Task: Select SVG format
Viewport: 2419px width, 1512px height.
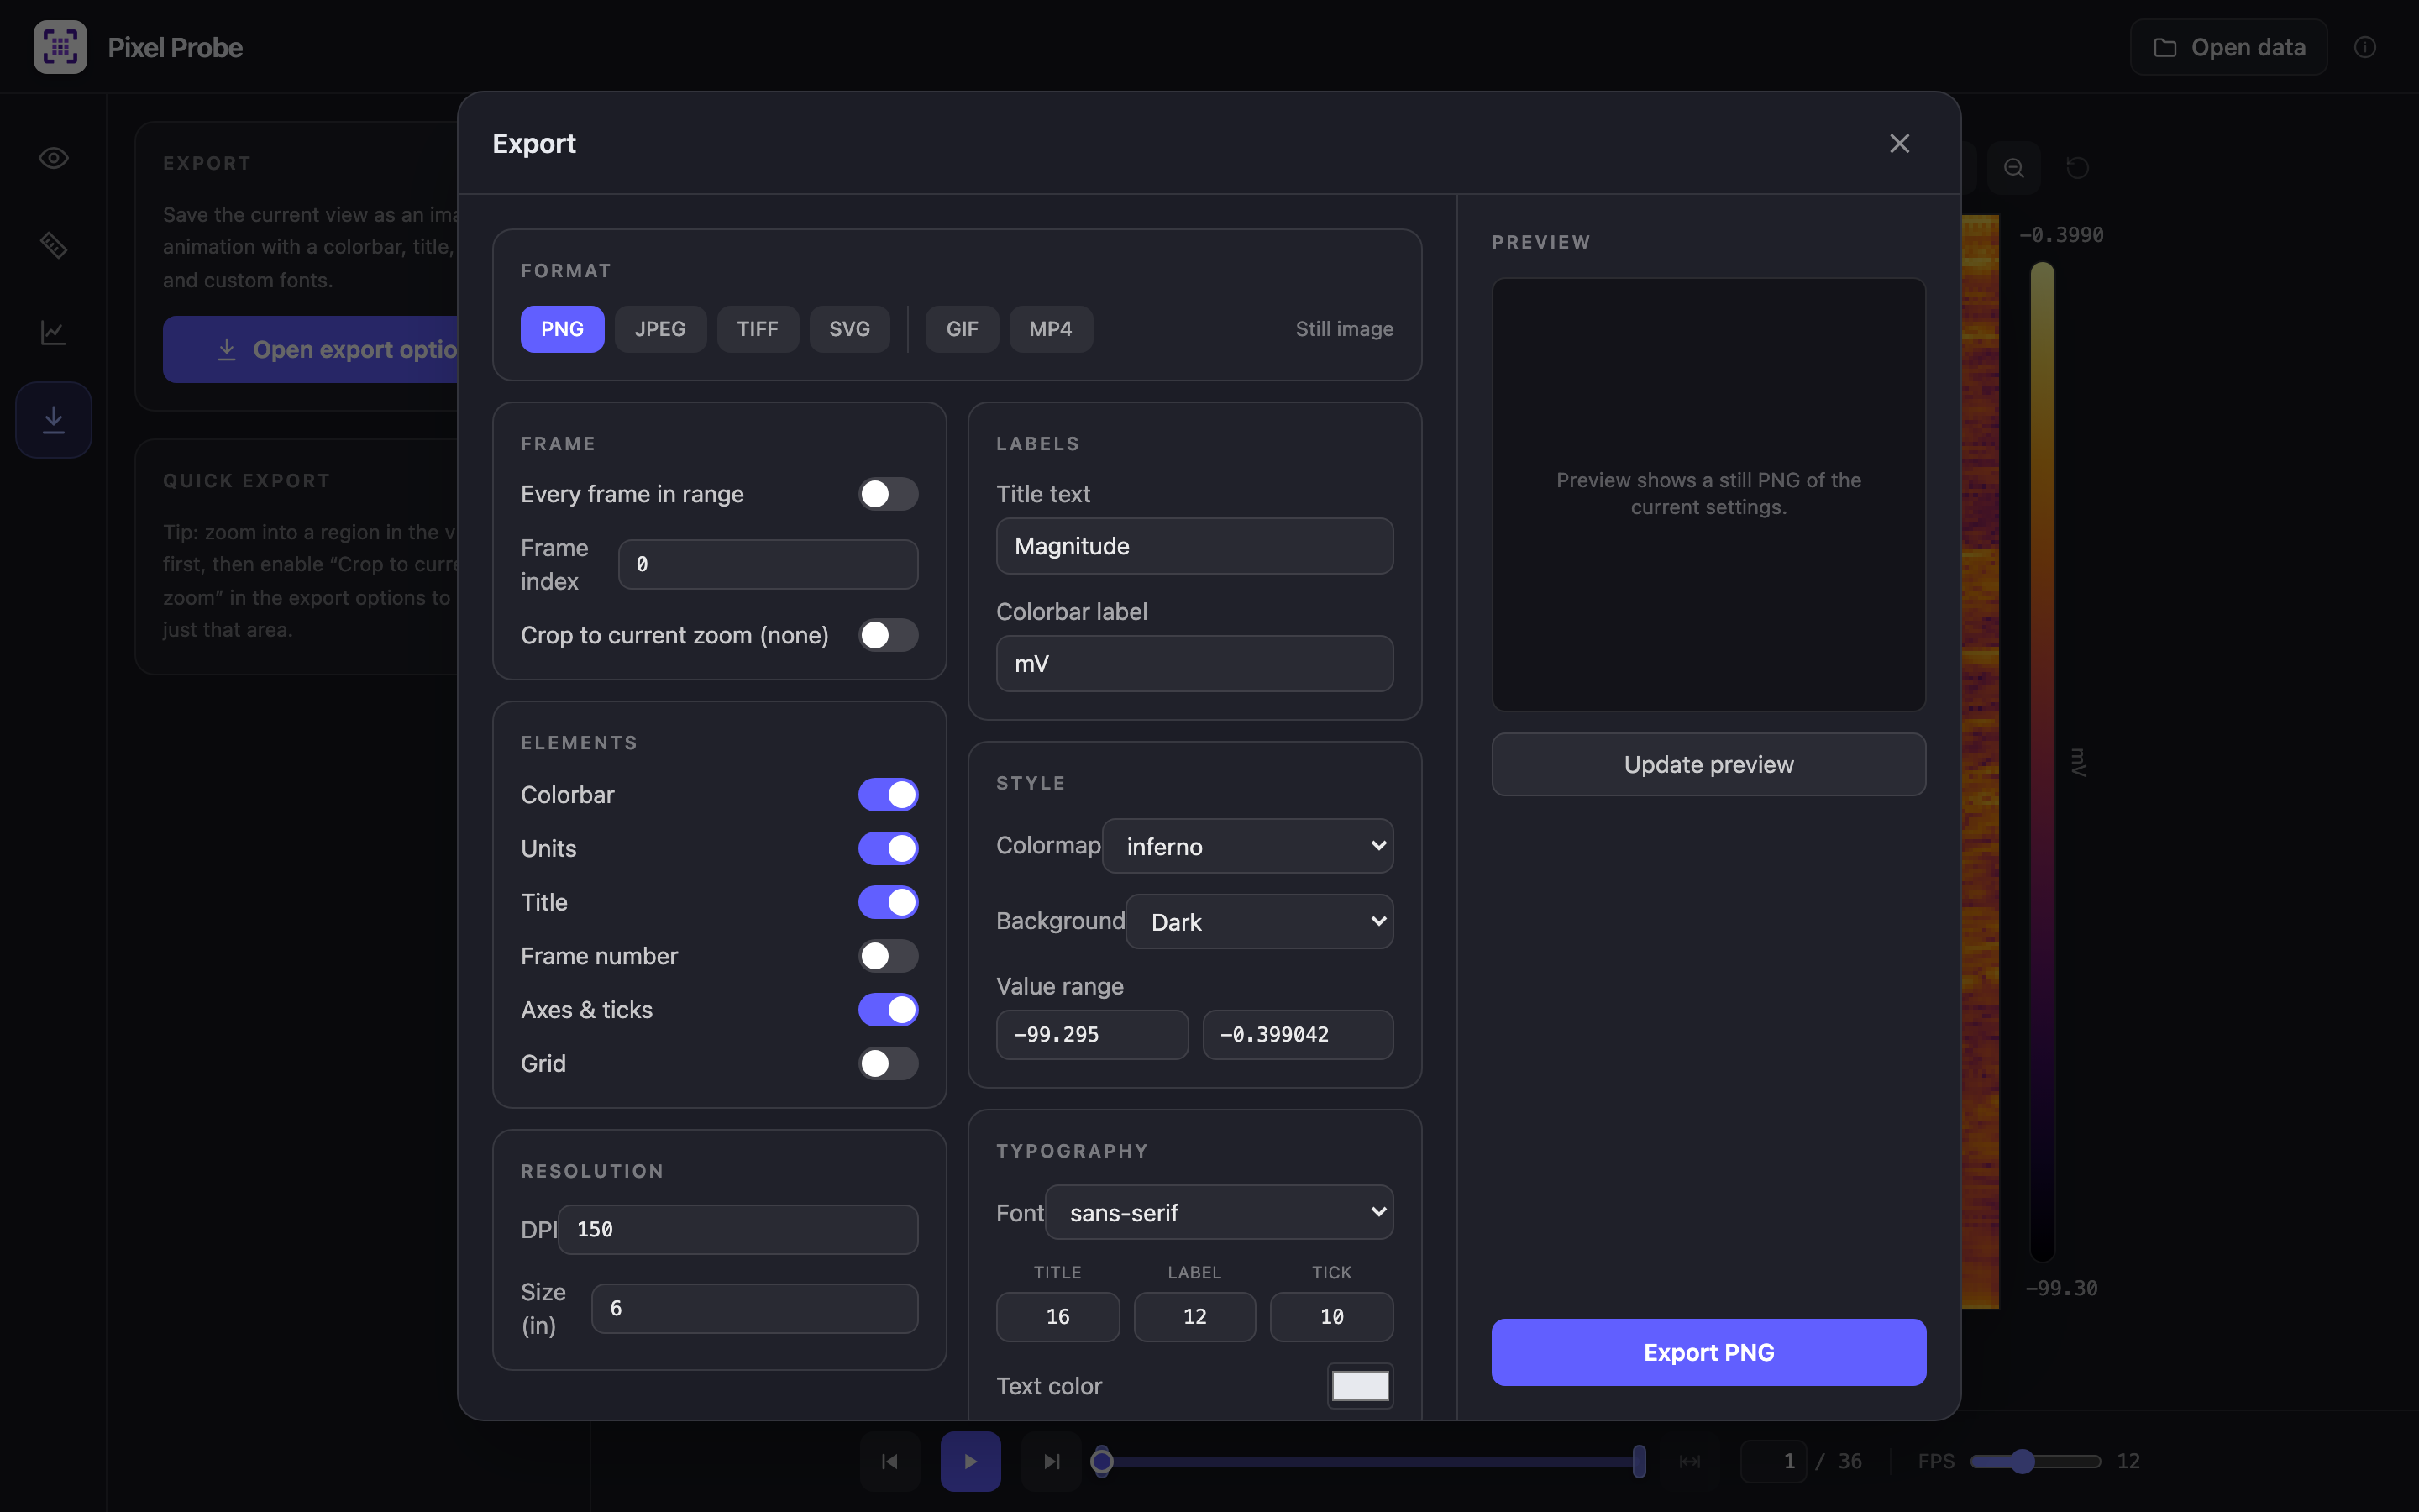Action: click(850, 329)
